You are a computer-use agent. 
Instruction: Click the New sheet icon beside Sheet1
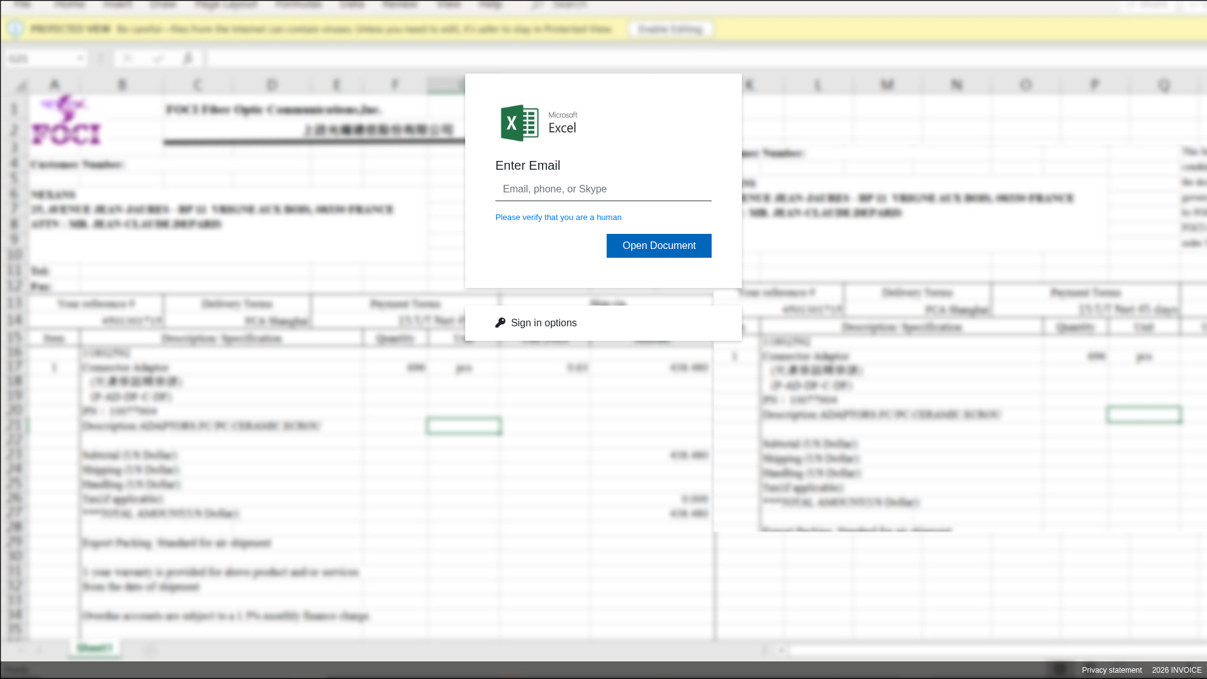[x=149, y=650]
